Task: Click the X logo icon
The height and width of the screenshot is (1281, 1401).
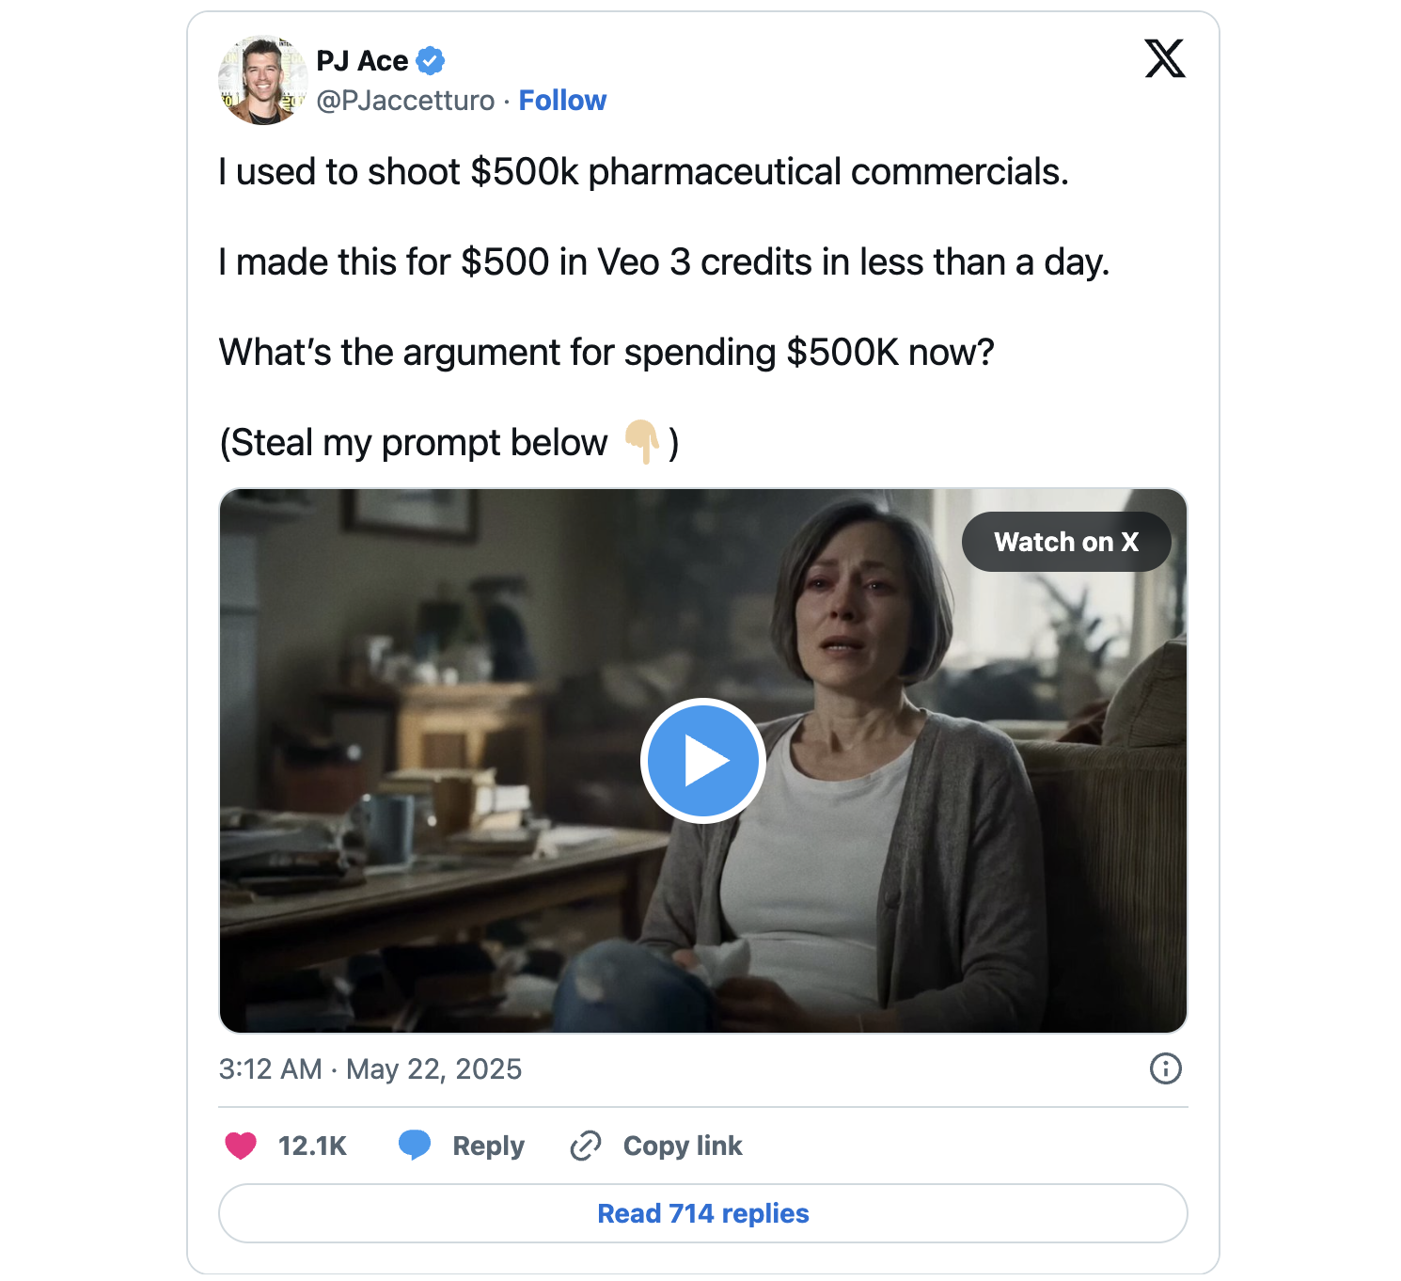Action: [x=1164, y=58]
